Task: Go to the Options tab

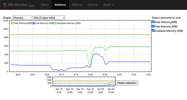Action: pos(92,5)
